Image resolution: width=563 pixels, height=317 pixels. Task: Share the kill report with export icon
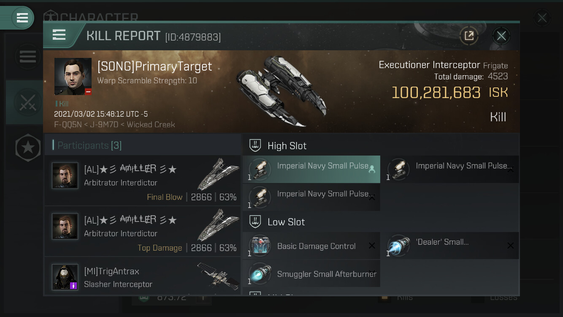tap(469, 36)
